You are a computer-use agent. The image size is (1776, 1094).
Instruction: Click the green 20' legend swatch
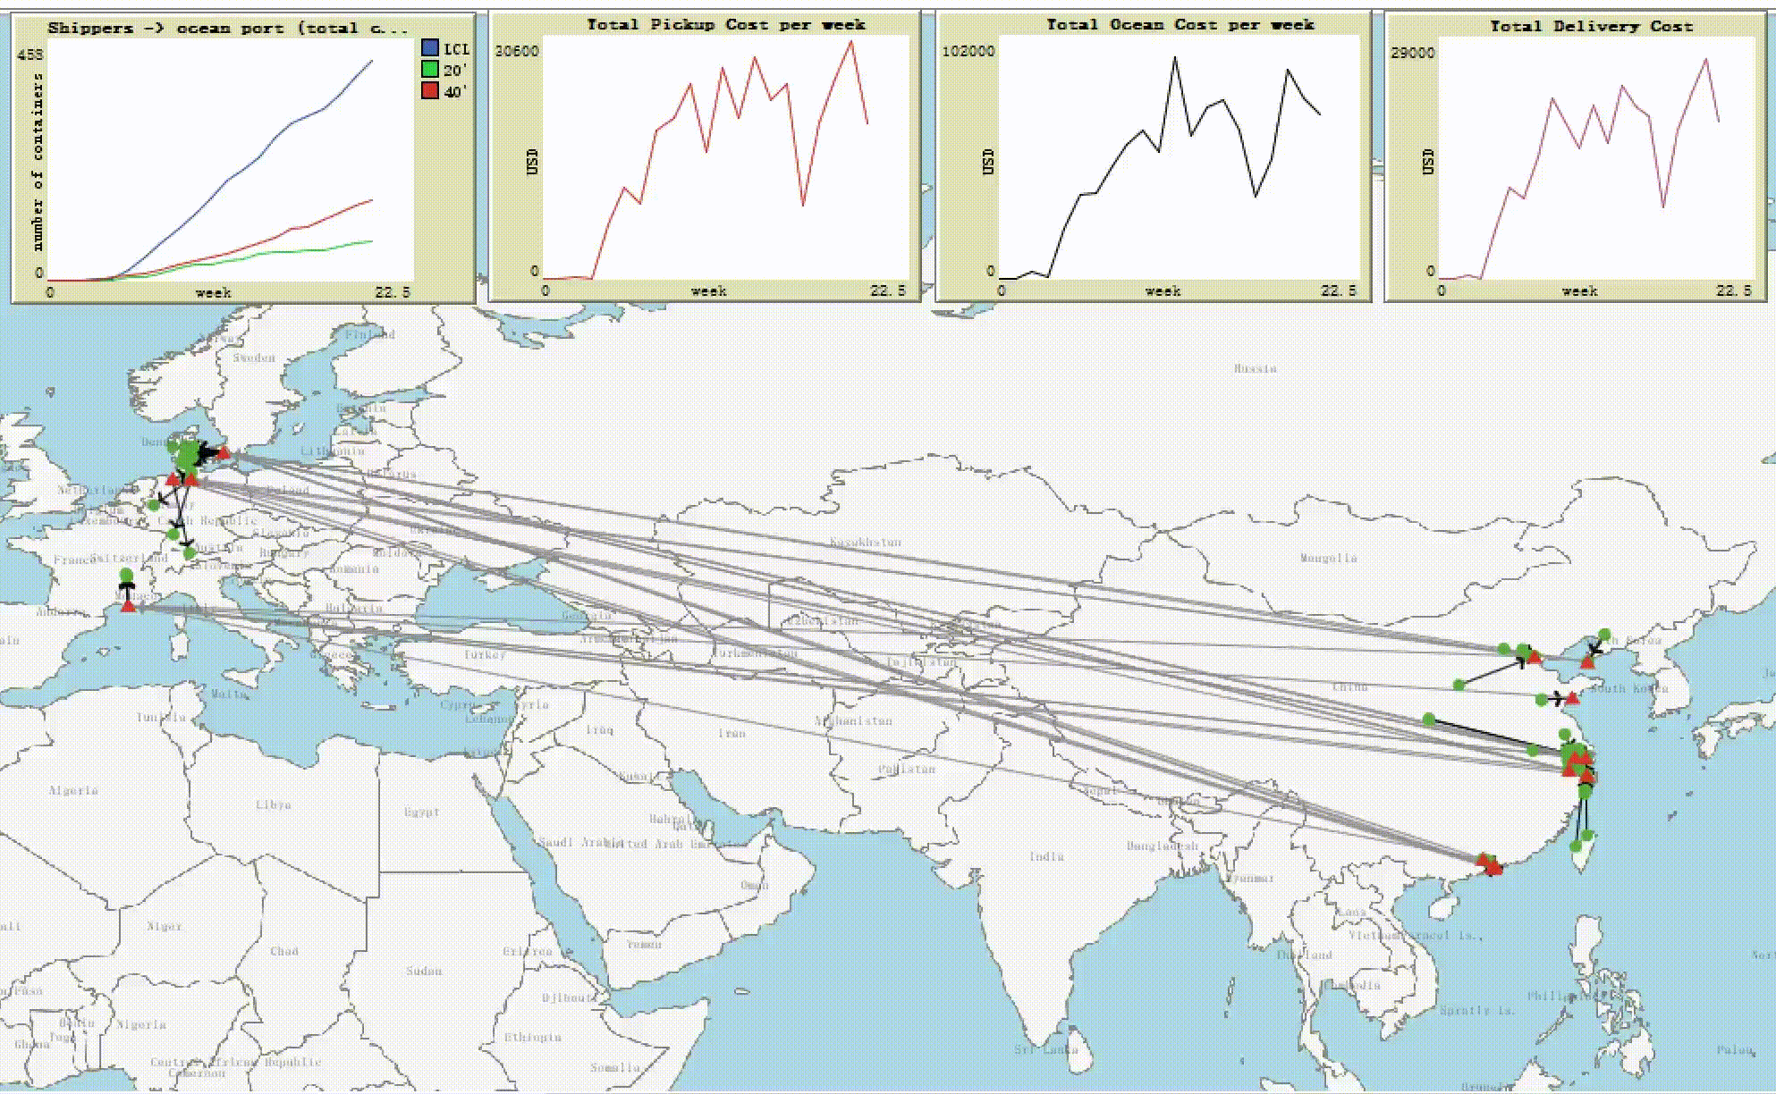click(430, 70)
